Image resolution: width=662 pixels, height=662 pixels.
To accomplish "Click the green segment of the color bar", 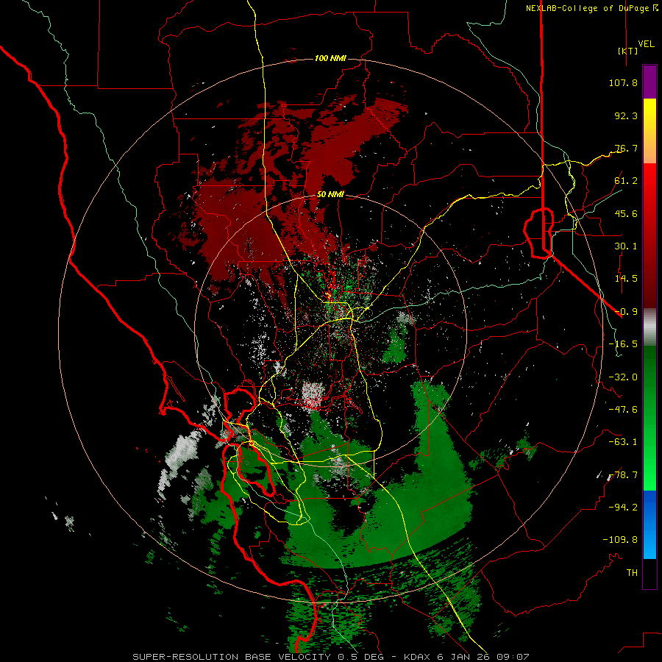I will (649, 418).
